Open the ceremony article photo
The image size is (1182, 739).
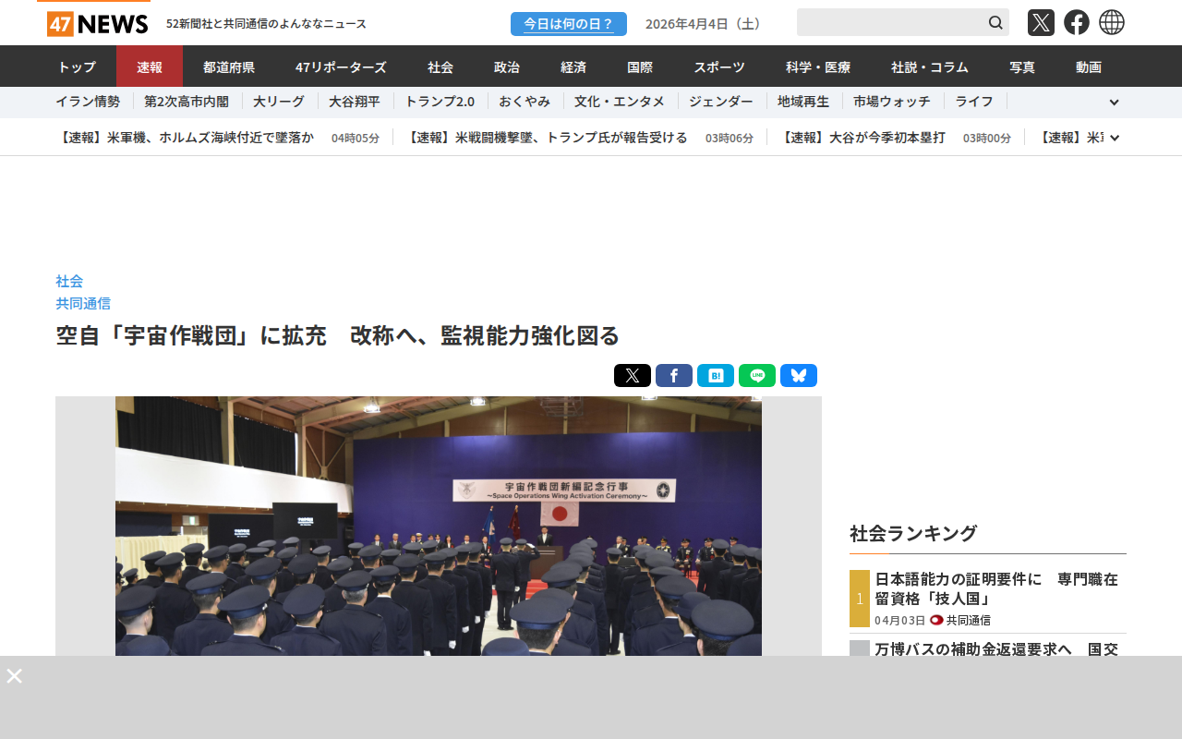pos(439,527)
